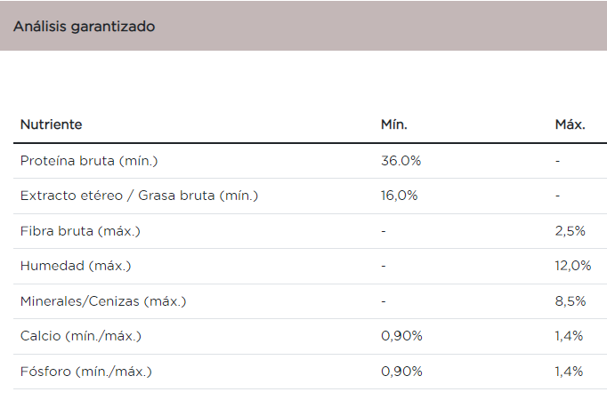Select the Proteína bruta (mín.) row label
This screenshot has width=607, height=400.
click(89, 161)
